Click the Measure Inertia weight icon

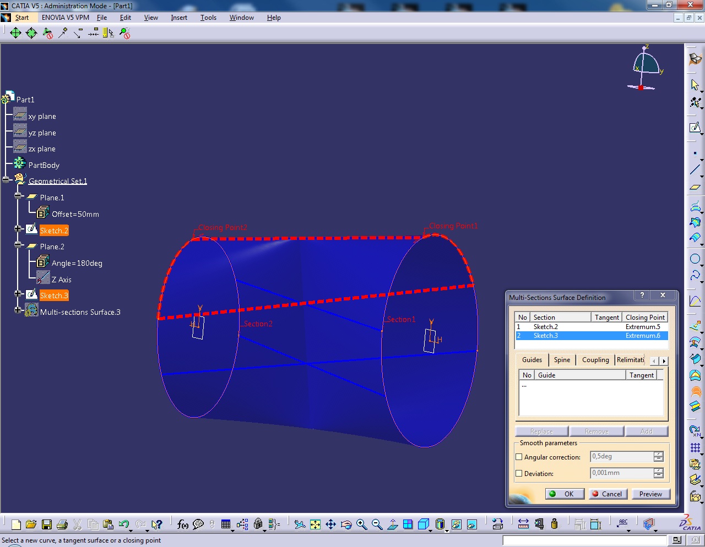(x=554, y=524)
